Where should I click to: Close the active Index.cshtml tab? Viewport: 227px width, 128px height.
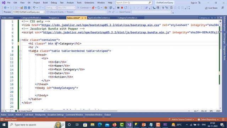point(85,18)
